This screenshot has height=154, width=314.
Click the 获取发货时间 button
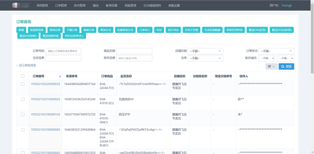point(234,30)
